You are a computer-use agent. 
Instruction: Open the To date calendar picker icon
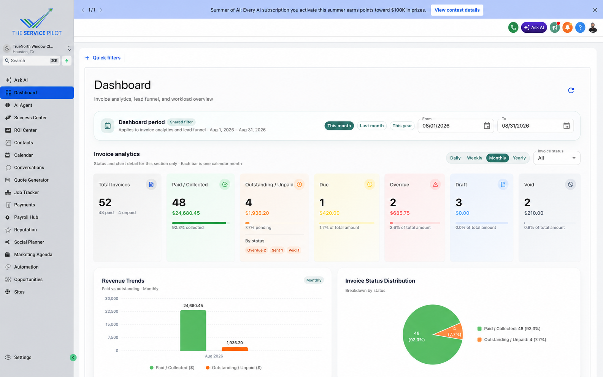coord(566,126)
